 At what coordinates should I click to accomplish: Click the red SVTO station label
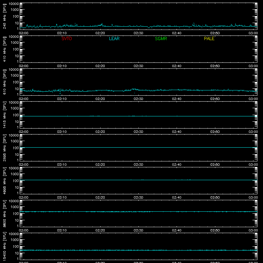(x=67, y=38)
